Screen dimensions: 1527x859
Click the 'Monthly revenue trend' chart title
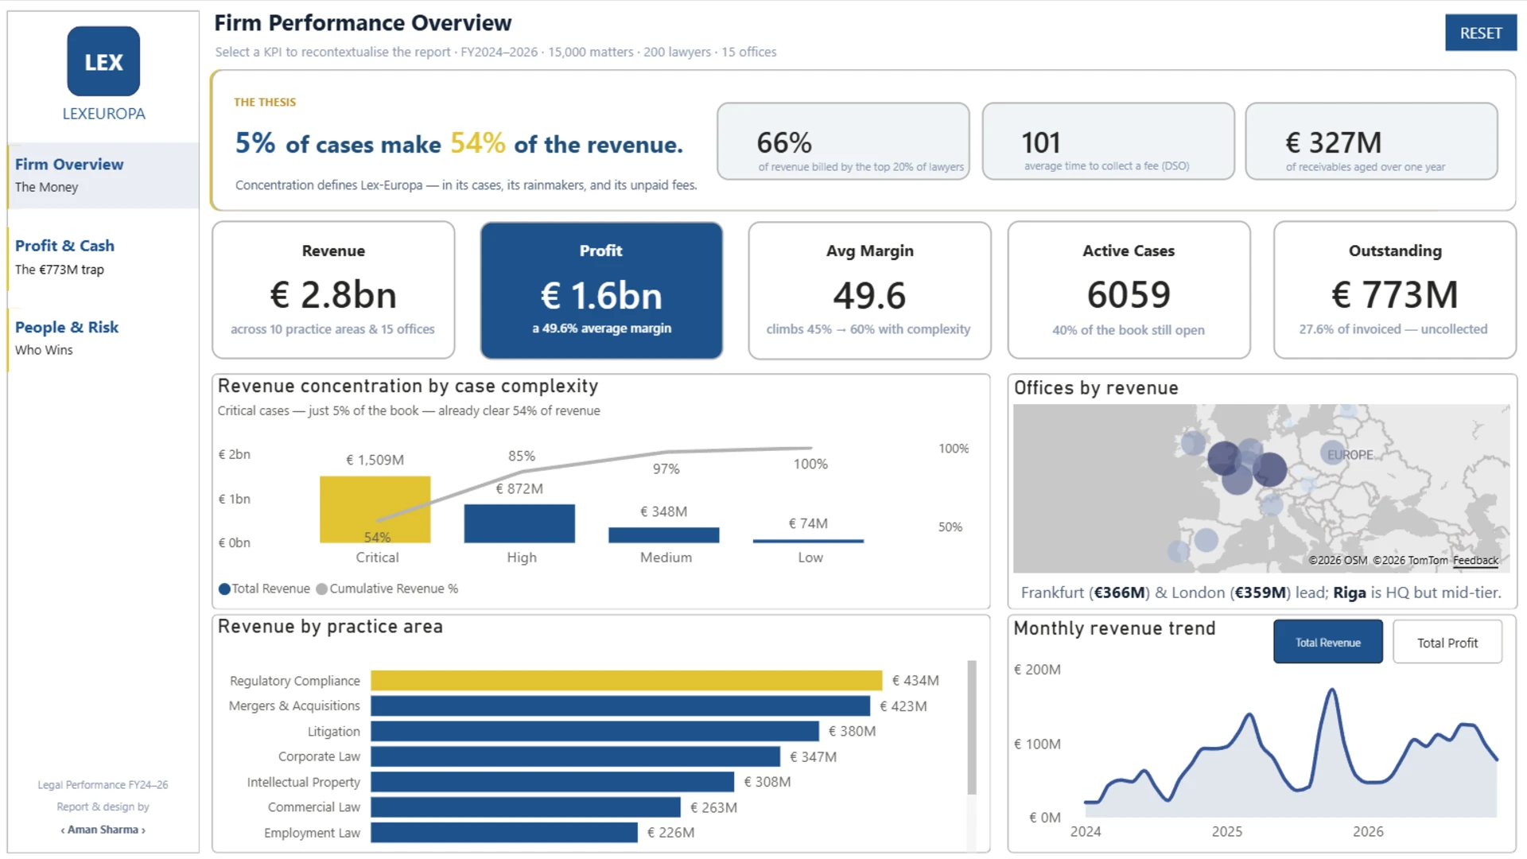[x=1114, y=628]
